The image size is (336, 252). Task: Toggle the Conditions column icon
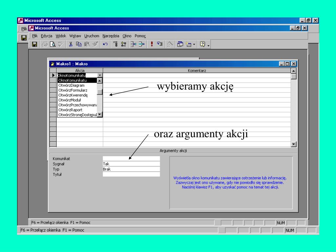click(x=123, y=44)
